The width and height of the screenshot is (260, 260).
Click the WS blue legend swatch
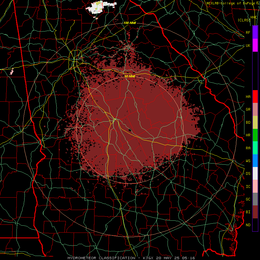pos(255,161)
